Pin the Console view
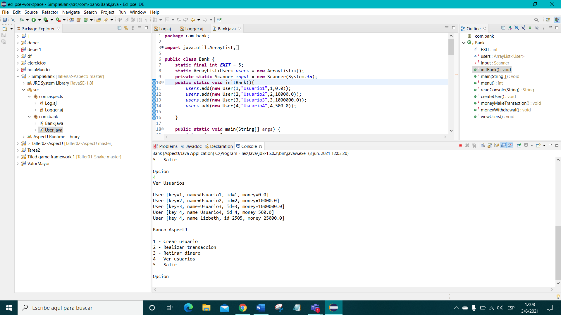This screenshot has width=561, height=315. (519, 145)
